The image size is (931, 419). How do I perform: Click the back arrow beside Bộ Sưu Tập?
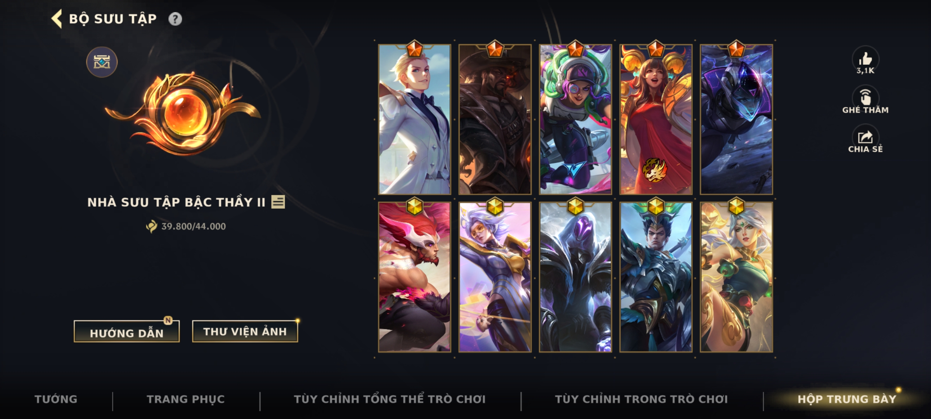tap(57, 19)
